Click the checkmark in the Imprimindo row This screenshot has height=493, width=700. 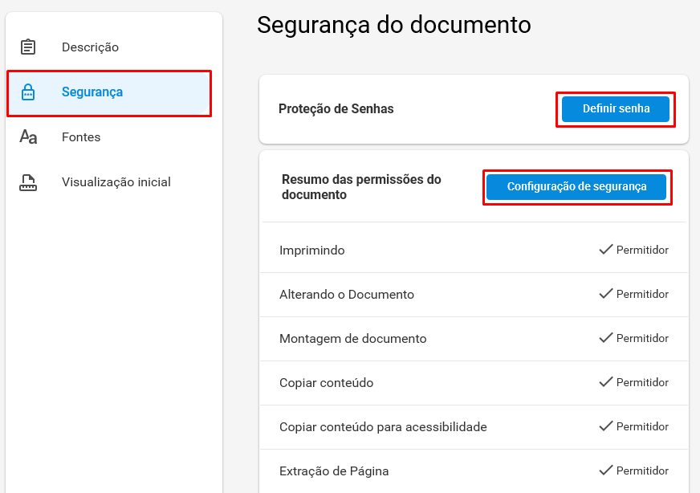606,249
